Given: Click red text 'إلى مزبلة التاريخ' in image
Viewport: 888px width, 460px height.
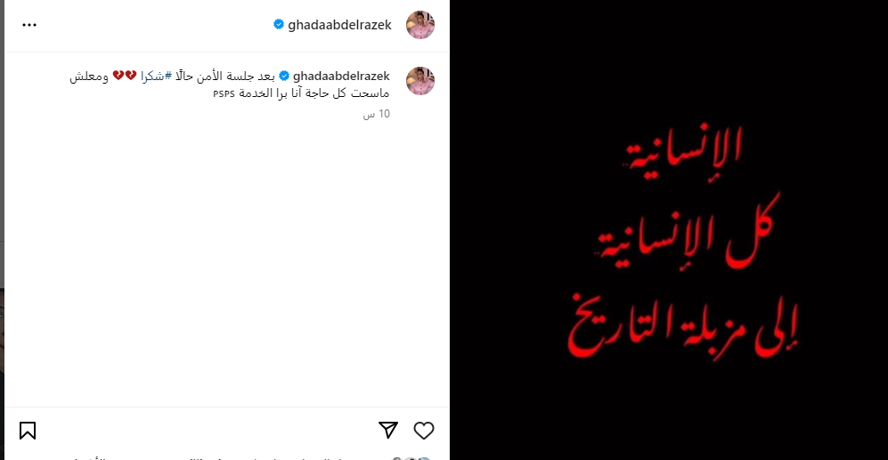Looking at the screenshot, I should [682, 327].
